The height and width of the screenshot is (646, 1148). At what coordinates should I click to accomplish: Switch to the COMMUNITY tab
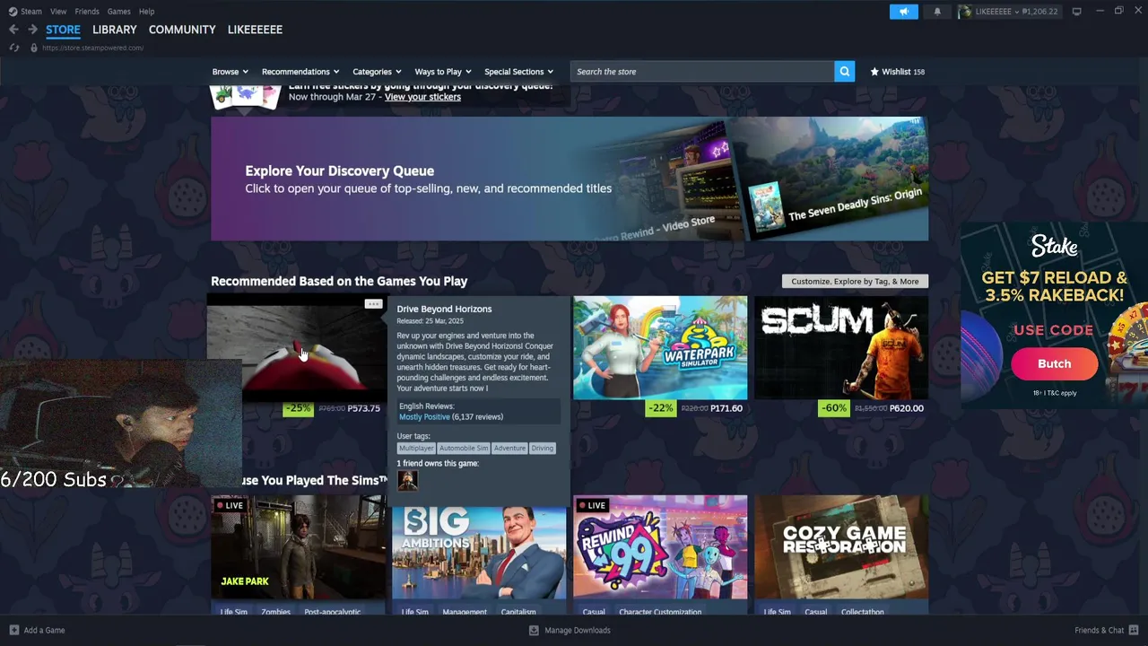click(x=182, y=30)
